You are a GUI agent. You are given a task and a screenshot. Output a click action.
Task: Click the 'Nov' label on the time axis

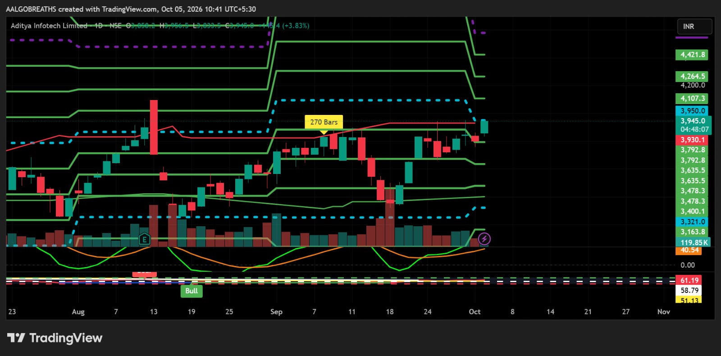tap(663, 312)
